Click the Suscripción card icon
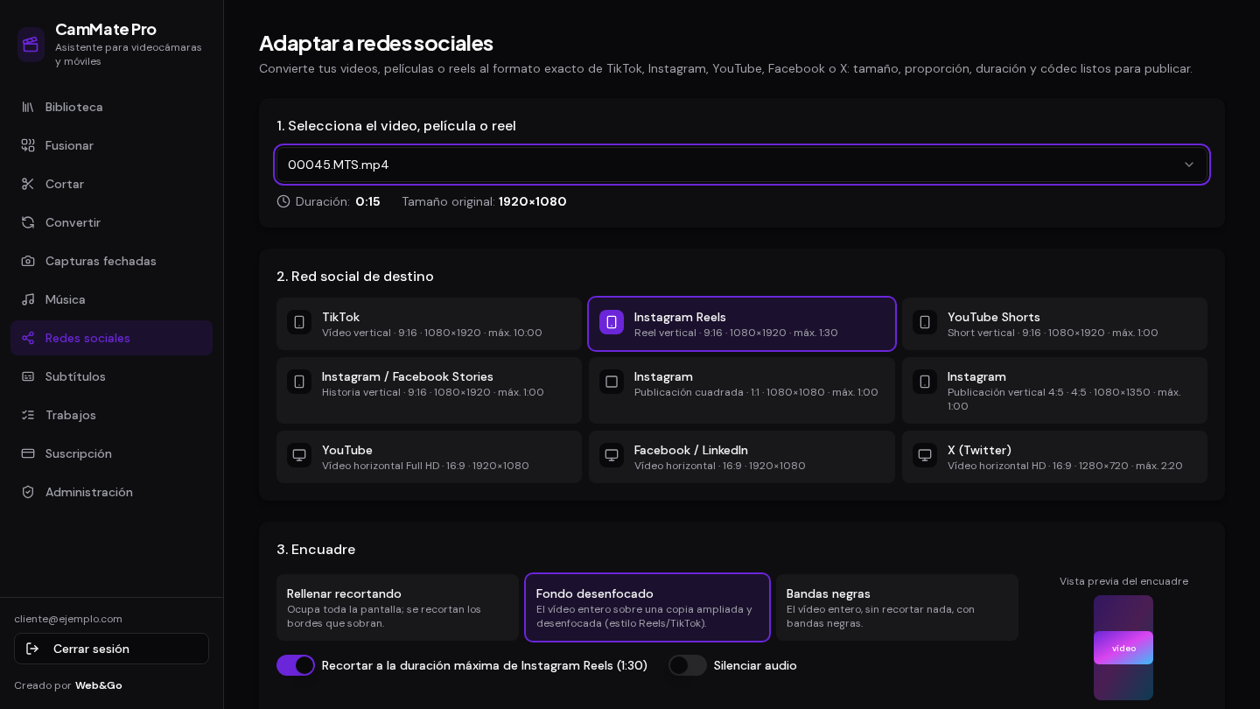The image size is (1260, 709). click(x=28, y=453)
